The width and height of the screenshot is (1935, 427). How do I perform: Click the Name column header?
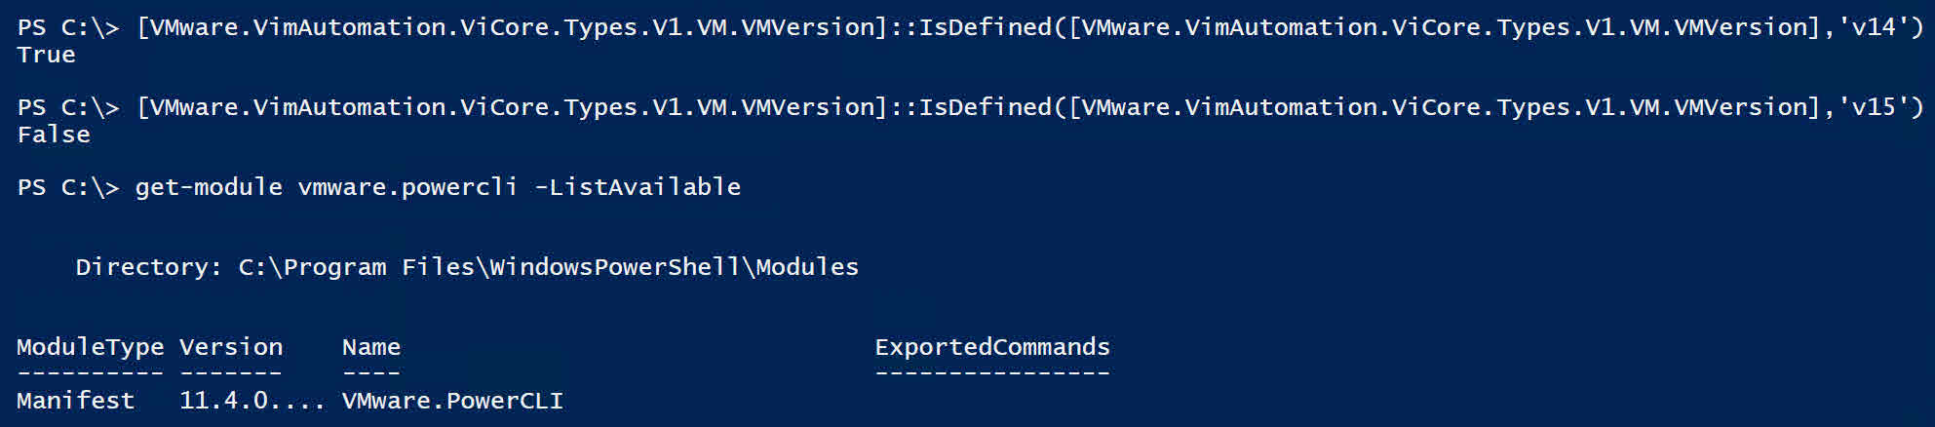371,347
